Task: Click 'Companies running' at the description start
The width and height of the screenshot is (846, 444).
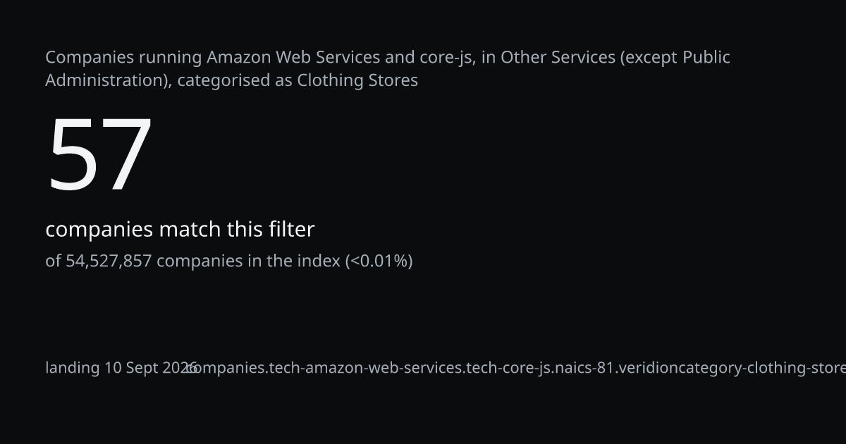Action: (x=124, y=58)
